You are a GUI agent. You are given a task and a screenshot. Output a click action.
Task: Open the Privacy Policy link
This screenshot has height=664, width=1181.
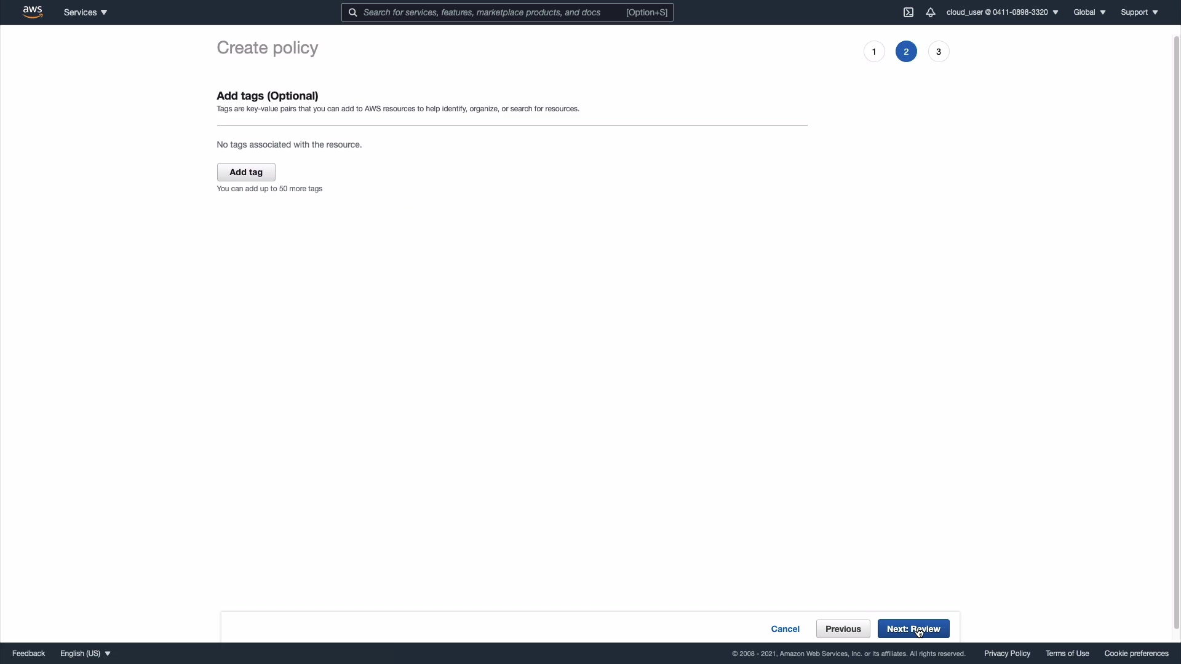1007,654
